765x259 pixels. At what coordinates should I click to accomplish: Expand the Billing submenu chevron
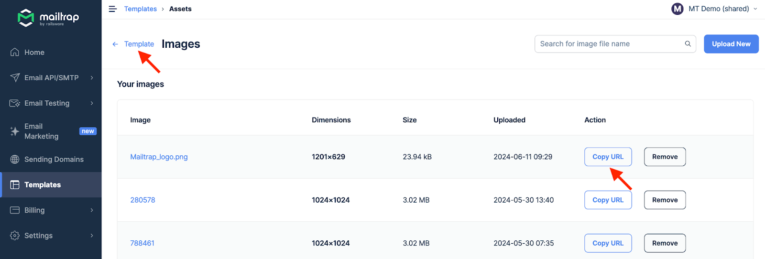(92, 210)
